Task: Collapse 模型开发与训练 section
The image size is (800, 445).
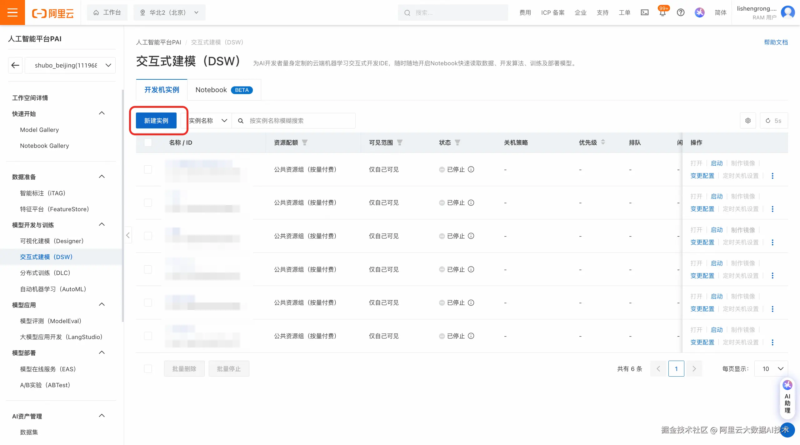Action: 102,225
